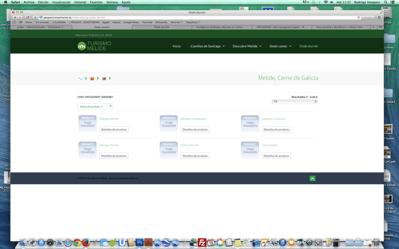Open the Google Maps bookmark
The height and width of the screenshot is (249, 399).
click(131, 22)
